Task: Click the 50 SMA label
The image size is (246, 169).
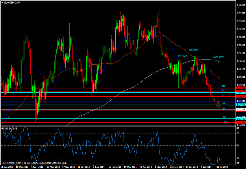Action: coord(193,50)
